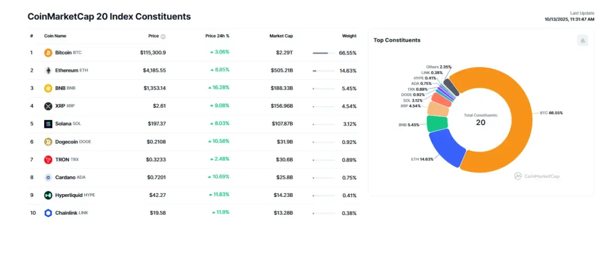Screen dimensions: 600x254
Task: Sort table by Market Cap header
Action: [x=281, y=36]
